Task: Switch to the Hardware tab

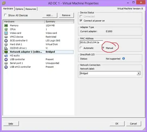Action: (8, 8)
